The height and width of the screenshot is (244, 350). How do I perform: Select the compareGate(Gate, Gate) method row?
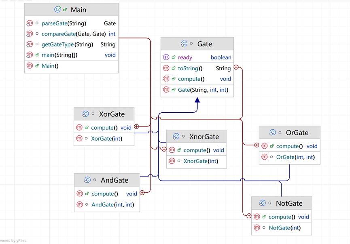tap(74, 34)
